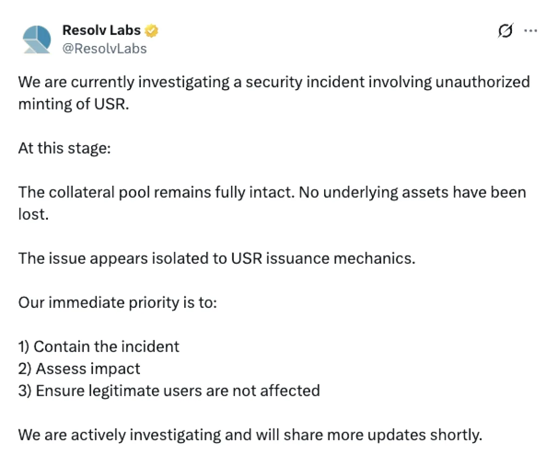This screenshot has height=454, width=558.
Task: Click list item '2) Assess impact'
Action: pos(79,369)
